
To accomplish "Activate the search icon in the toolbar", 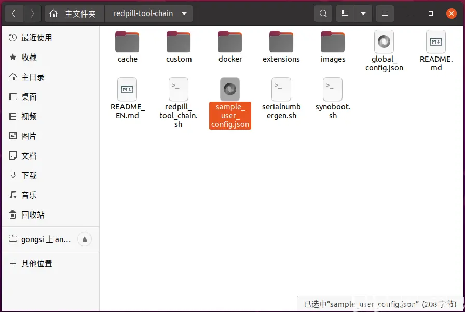I will pyautogui.click(x=323, y=13).
